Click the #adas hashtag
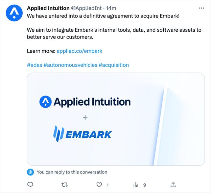Viewport: 211px width, 193px height. coord(34,65)
